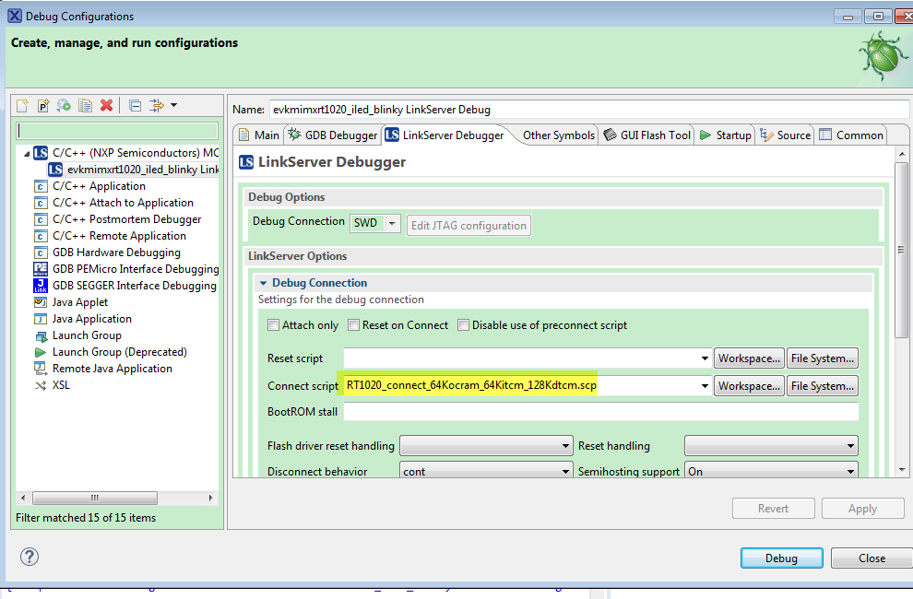The image size is (913, 599).
Task: Click Launch Group (Deprecated) green arrow icon
Action: (41, 352)
